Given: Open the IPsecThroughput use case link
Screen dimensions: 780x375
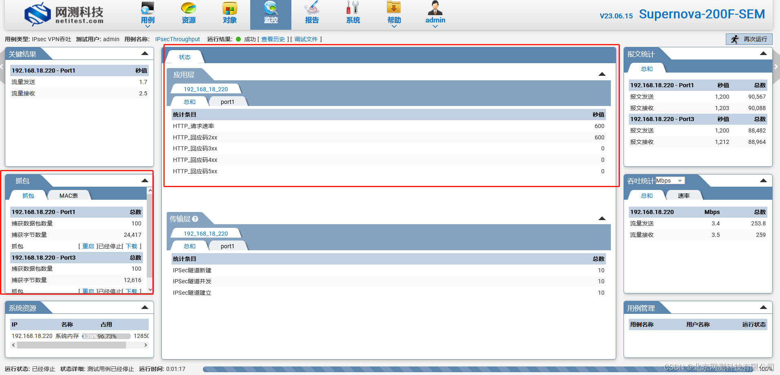Looking at the screenshot, I should pyautogui.click(x=177, y=39).
